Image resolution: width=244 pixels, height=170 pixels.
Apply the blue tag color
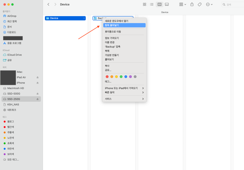126,77
